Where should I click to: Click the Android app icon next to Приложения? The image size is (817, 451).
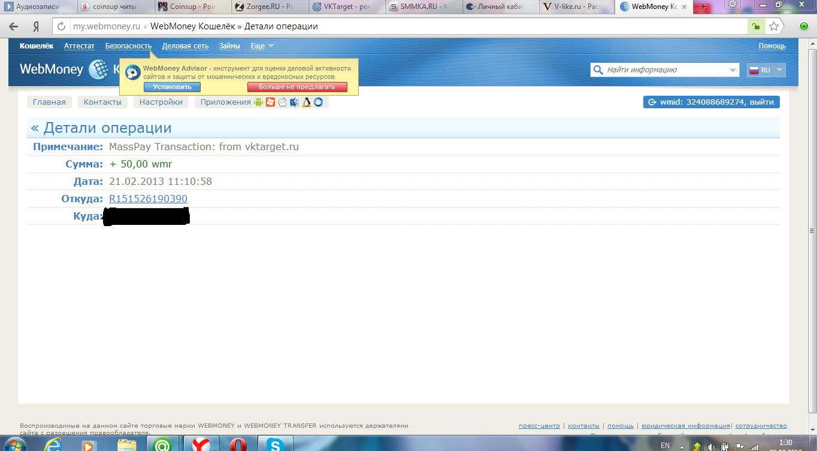tap(259, 102)
